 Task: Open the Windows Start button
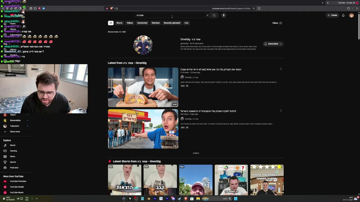coord(236,199)
